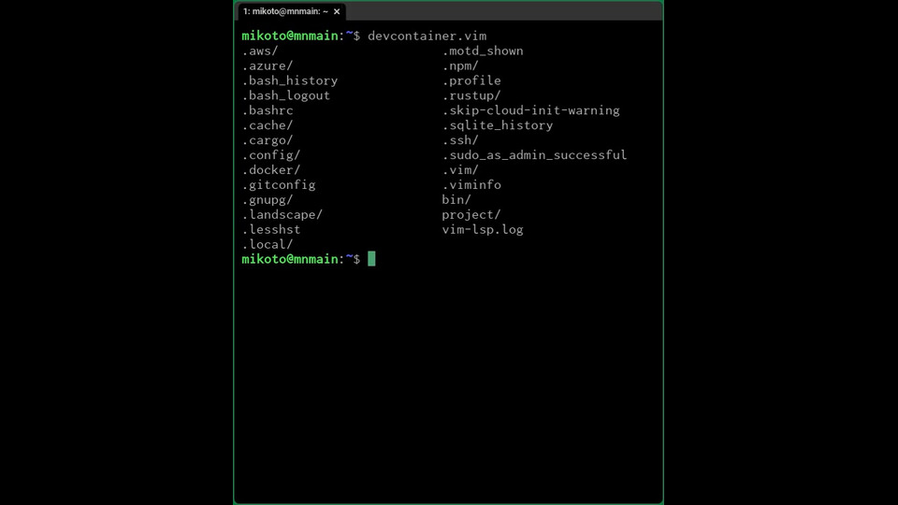Click the .azure/ directory entry

point(268,65)
